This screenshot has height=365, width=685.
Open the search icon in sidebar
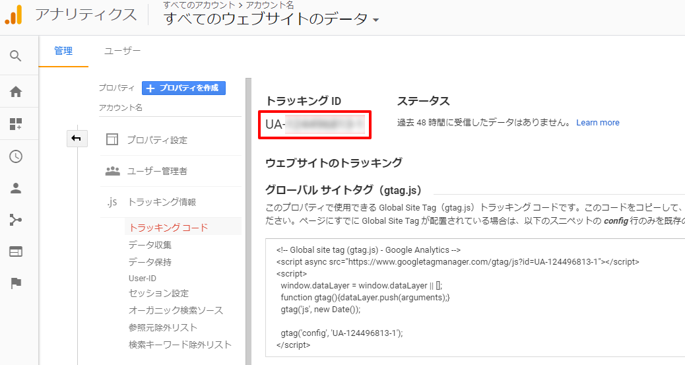(16, 56)
